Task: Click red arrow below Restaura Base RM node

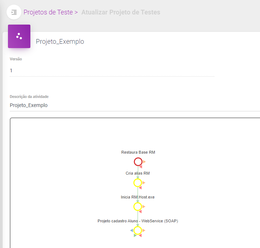Action: [140, 167]
